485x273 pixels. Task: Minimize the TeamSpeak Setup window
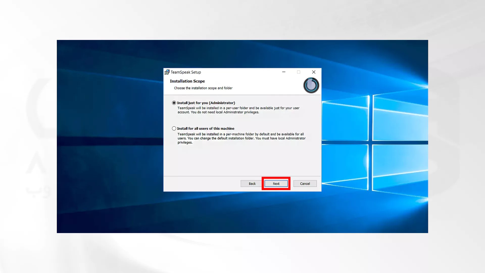(284, 72)
